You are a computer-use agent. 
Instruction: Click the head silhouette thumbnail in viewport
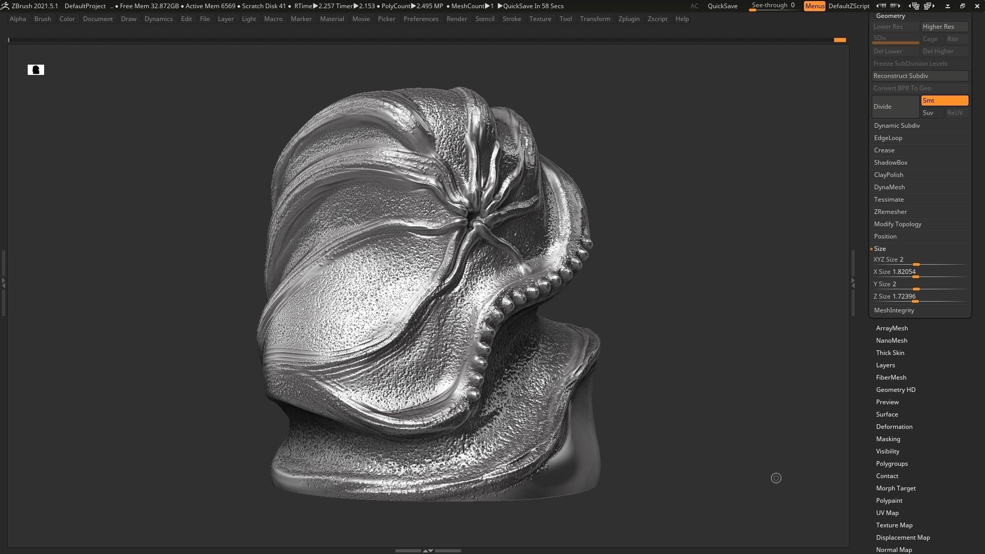click(x=36, y=70)
